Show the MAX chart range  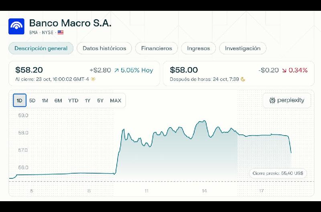tap(116, 100)
